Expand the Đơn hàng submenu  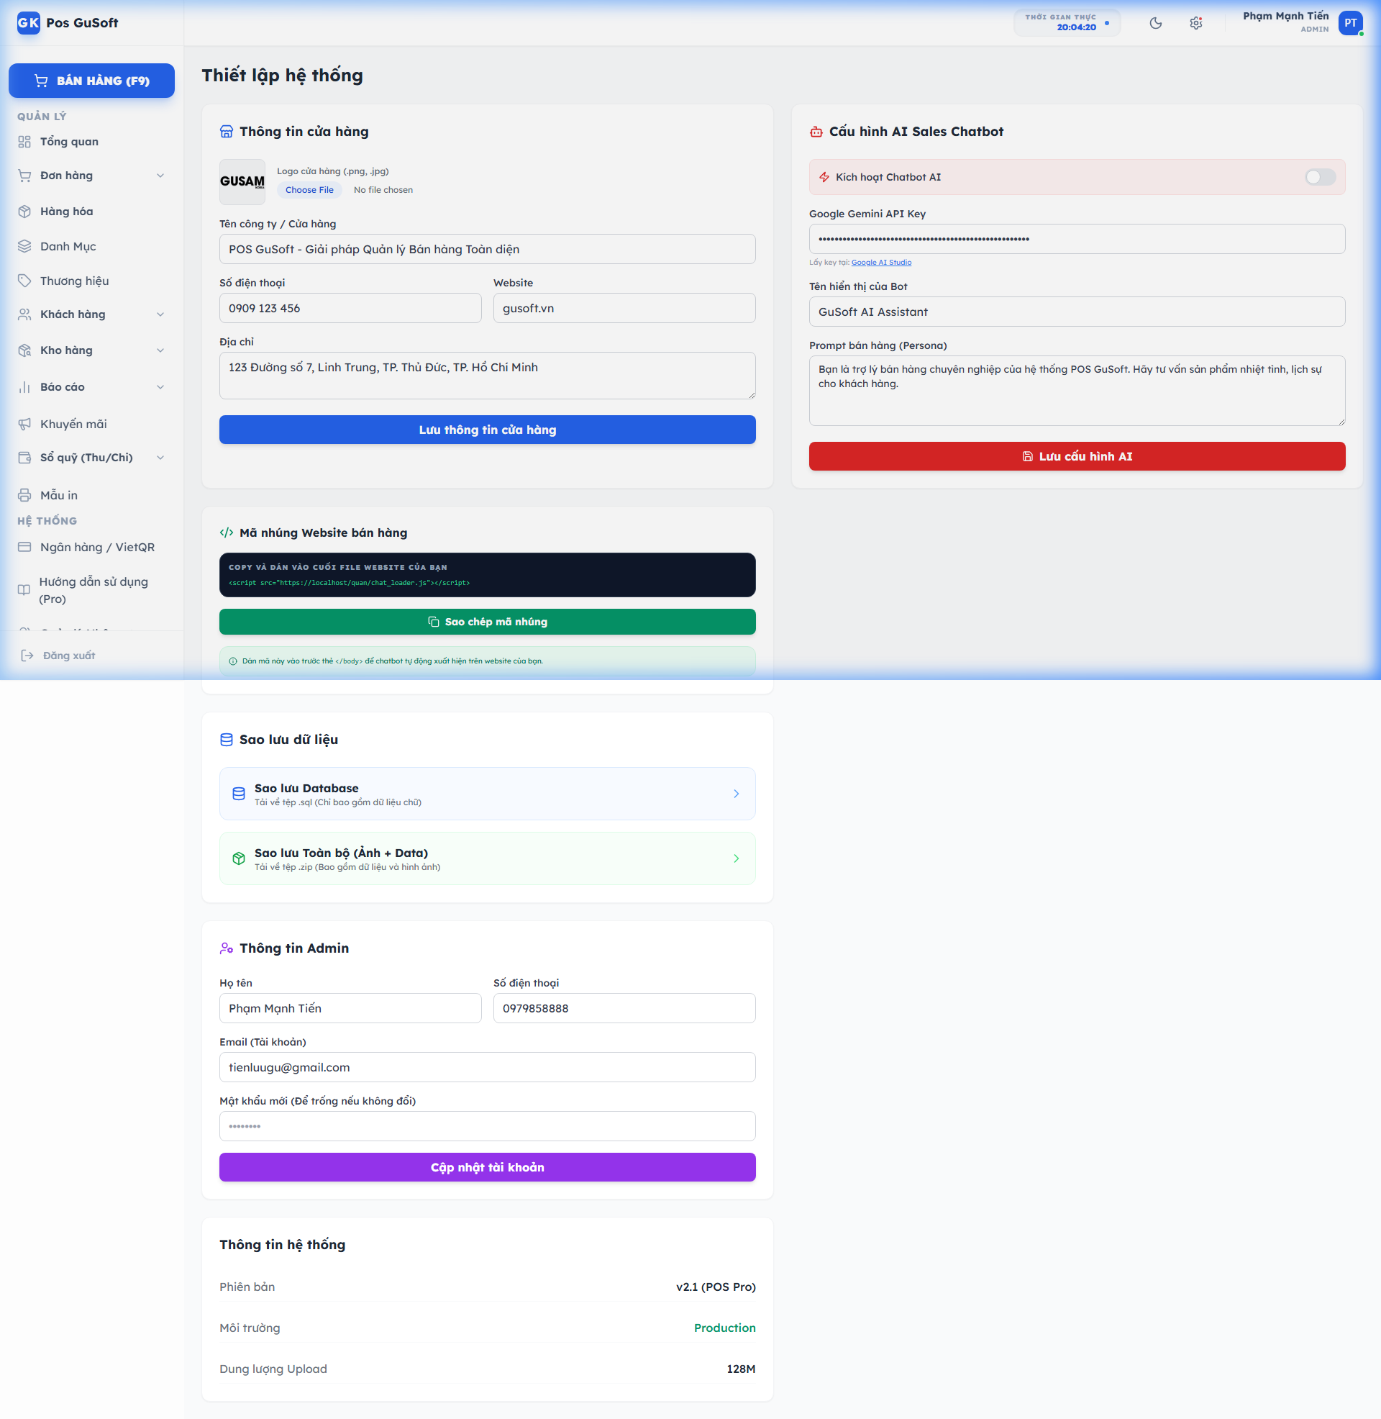(x=160, y=175)
